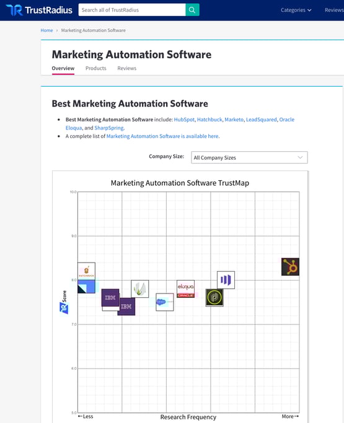This screenshot has height=423, width=344.
Task: Open the Company Size dropdown
Action: click(249, 157)
